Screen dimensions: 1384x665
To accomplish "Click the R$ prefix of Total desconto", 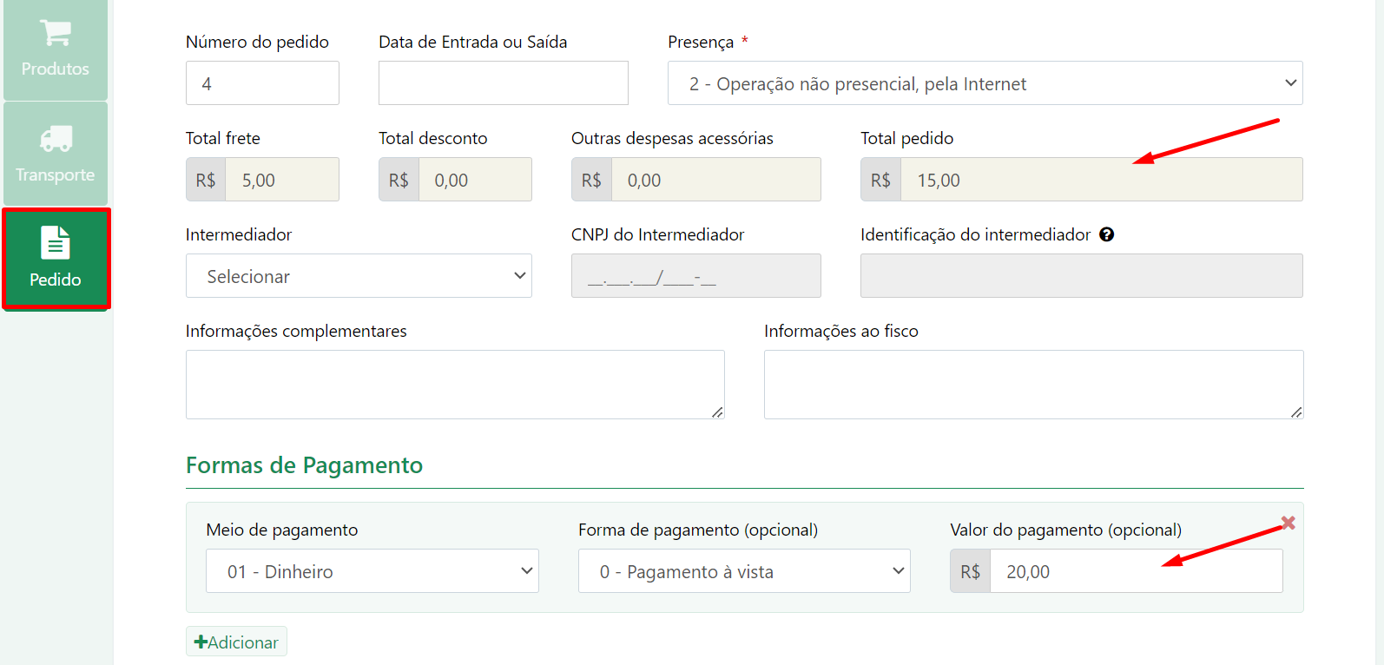I will [x=399, y=180].
